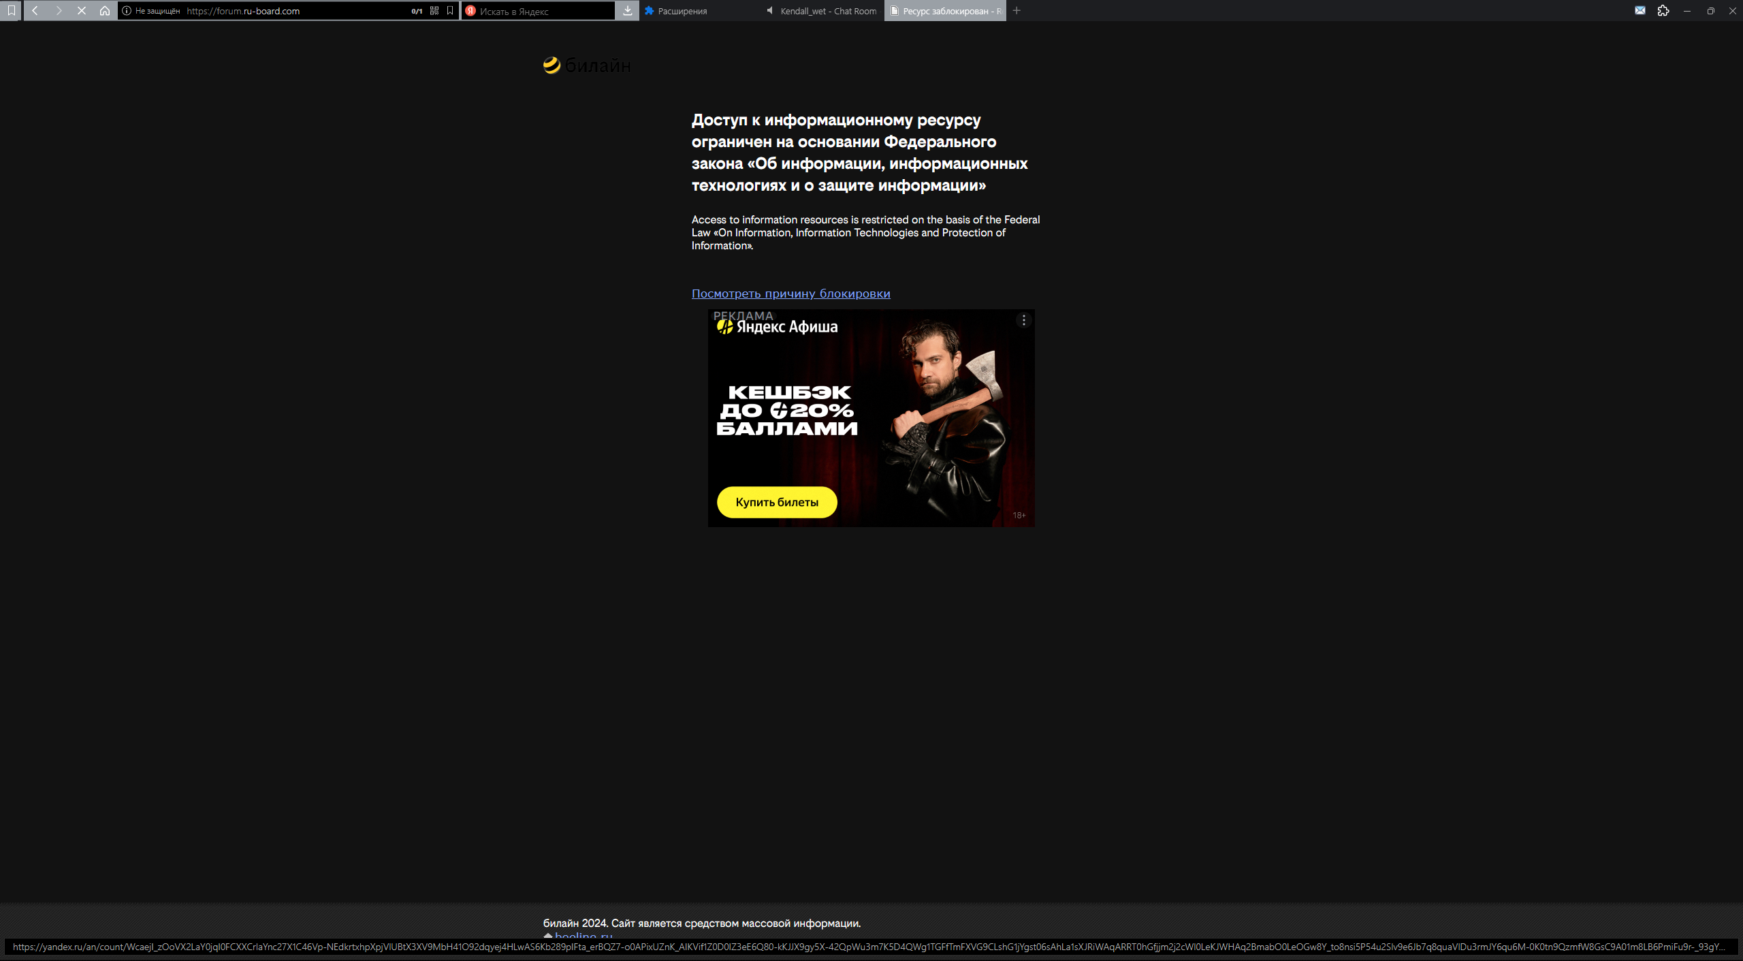Open the ad options three-dot menu
The width and height of the screenshot is (1743, 961).
pos(1023,320)
